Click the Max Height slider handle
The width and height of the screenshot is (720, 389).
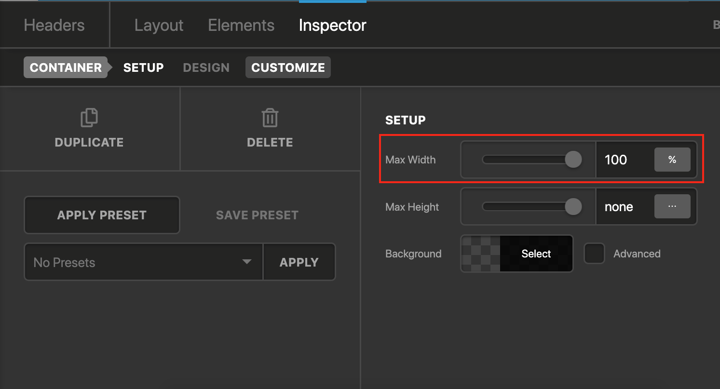(x=573, y=207)
